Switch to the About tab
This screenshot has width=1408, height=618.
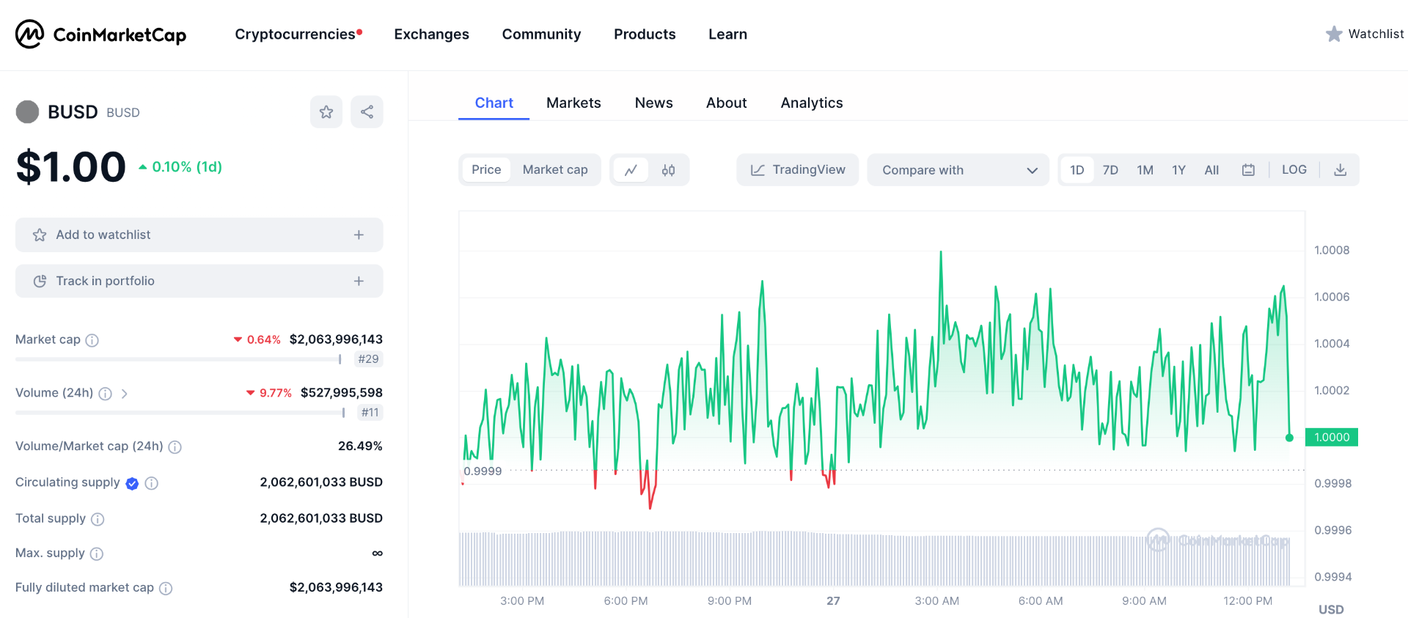[726, 103]
